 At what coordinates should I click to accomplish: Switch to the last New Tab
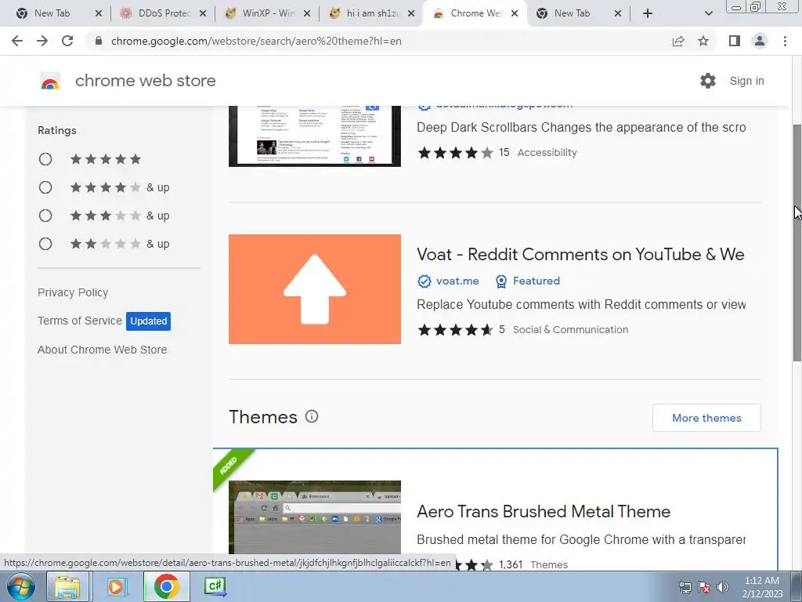tap(571, 13)
